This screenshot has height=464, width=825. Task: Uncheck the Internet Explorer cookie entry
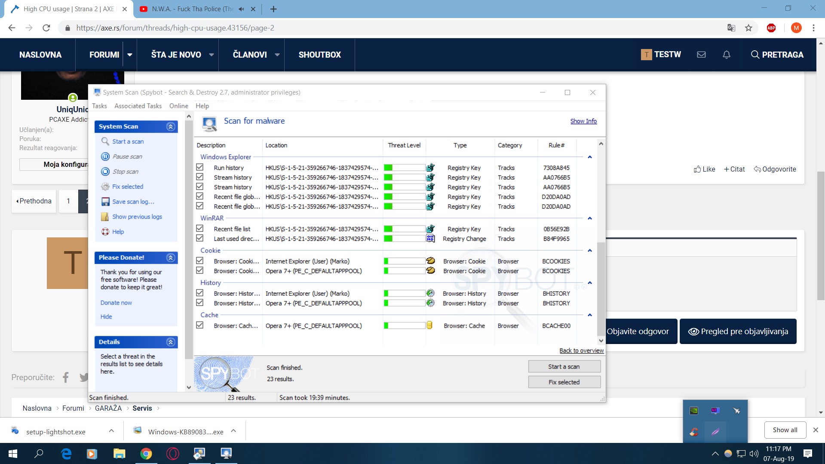tap(200, 261)
